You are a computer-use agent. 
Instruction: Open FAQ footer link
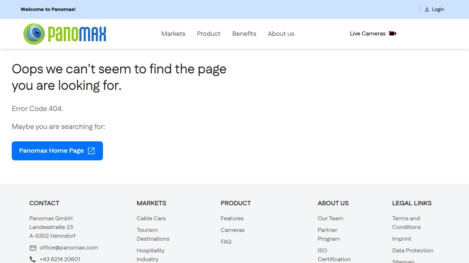[x=226, y=242]
